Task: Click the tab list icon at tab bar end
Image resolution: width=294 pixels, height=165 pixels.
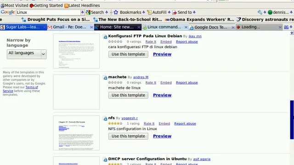Action: tap(286, 27)
